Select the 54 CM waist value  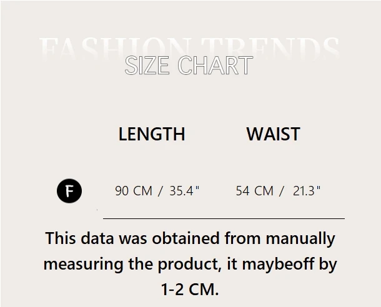click(x=254, y=191)
